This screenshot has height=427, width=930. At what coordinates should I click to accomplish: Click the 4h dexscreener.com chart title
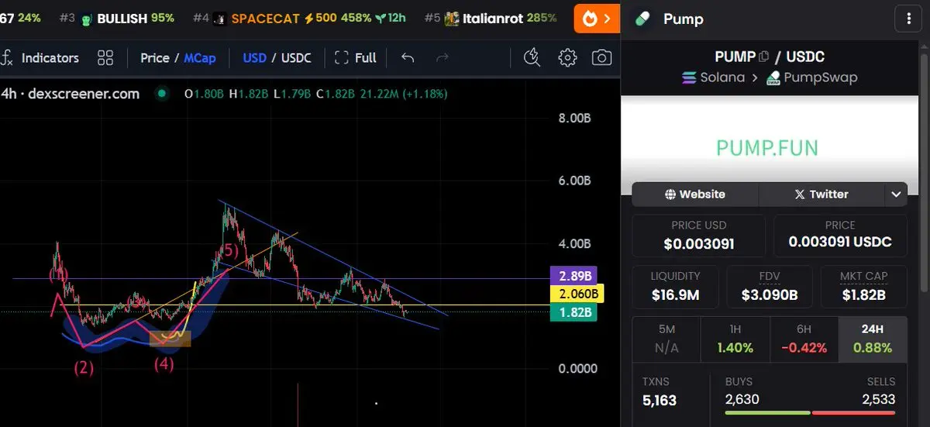tap(71, 94)
